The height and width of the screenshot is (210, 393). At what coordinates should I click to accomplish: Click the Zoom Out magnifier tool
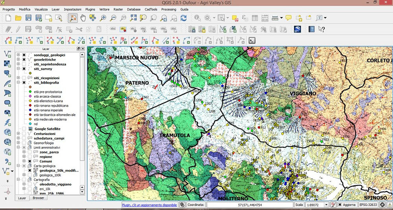tap(113, 18)
